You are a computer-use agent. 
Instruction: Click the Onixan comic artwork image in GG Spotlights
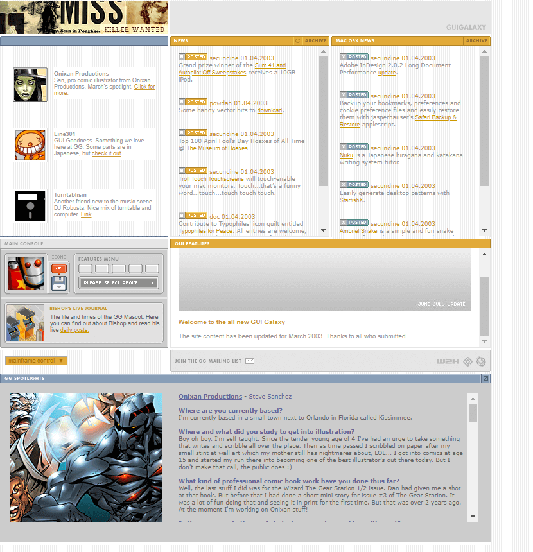tap(85, 457)
